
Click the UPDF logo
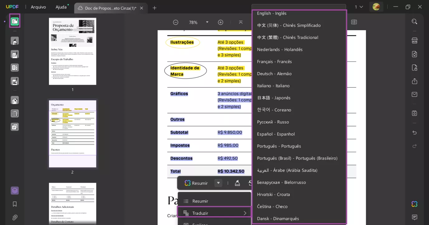[12, 7]
